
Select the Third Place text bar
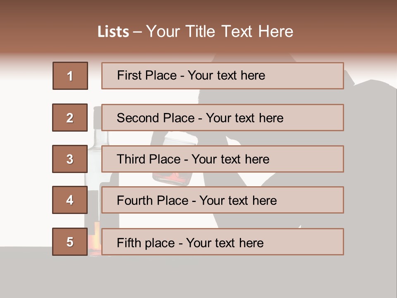(x=222, y=159)
